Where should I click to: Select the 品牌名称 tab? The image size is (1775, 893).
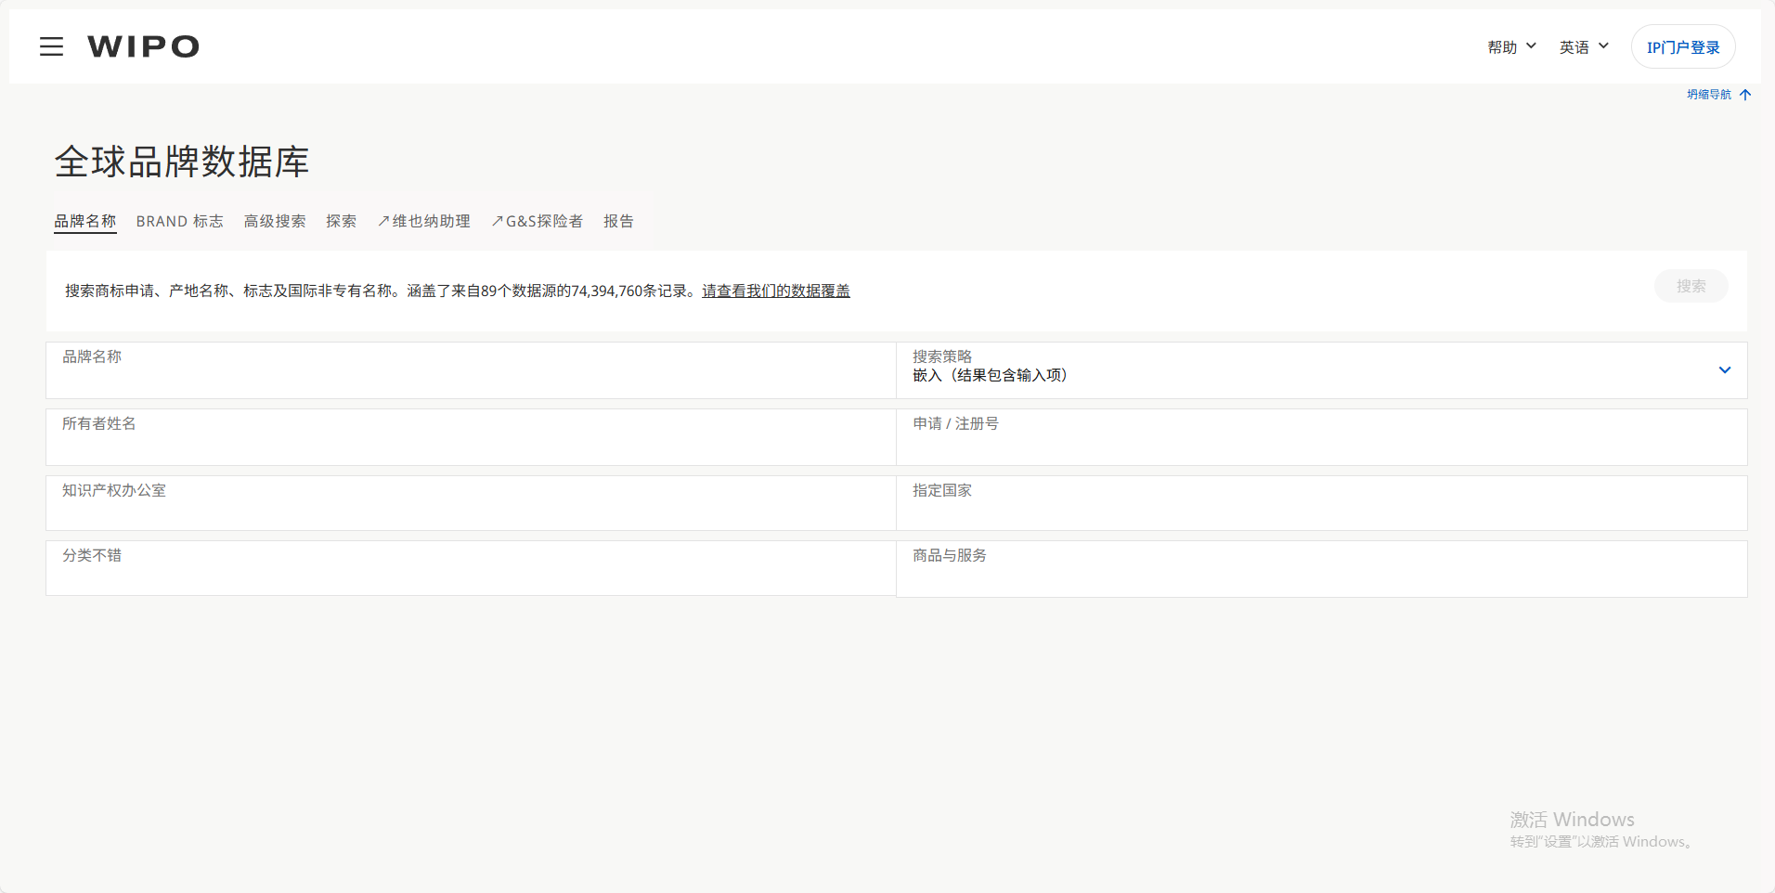85,221
